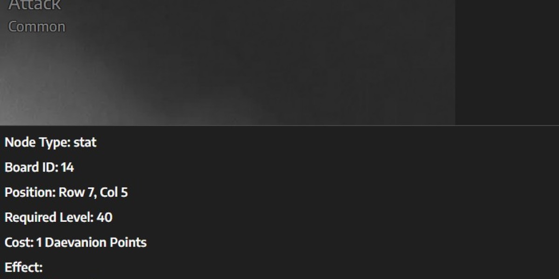Click the Attack node title
Image resolution: width=559 pixels, height=279 pixels.
click(x=34, y=5)
